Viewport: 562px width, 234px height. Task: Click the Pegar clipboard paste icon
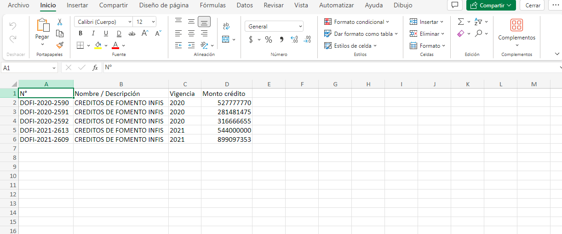[x=42, y=25]
